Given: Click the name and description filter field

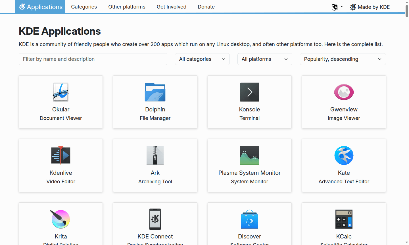Looking at the screenshot, I should coord(93,59).
